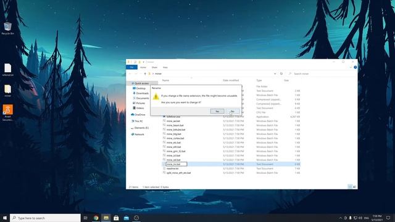Open the Share ribbon tab

[154, 67]
